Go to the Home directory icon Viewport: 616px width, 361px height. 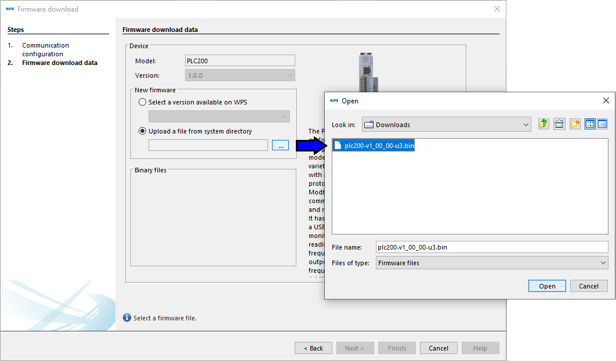(x=559, y=124)
